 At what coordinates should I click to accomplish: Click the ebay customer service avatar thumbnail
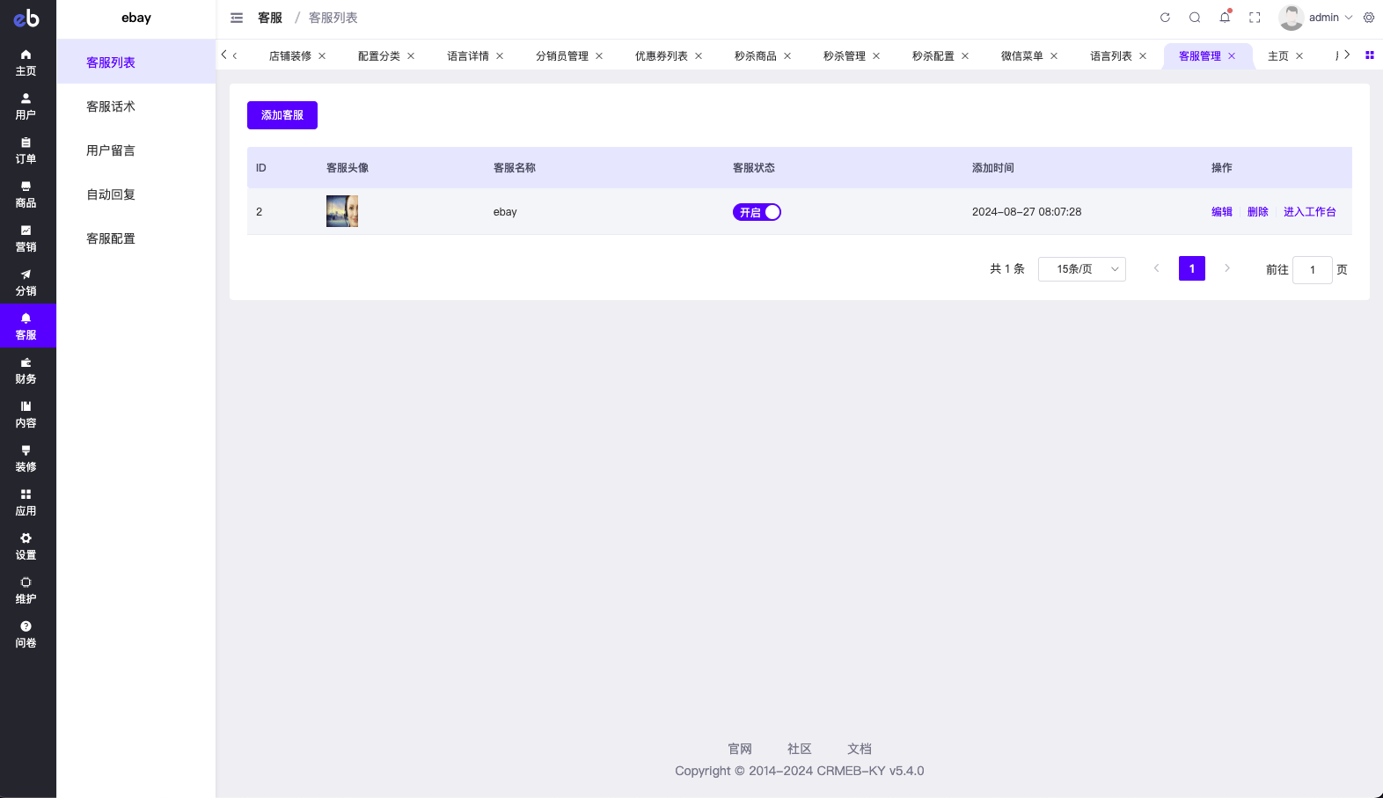pos(342,211)
